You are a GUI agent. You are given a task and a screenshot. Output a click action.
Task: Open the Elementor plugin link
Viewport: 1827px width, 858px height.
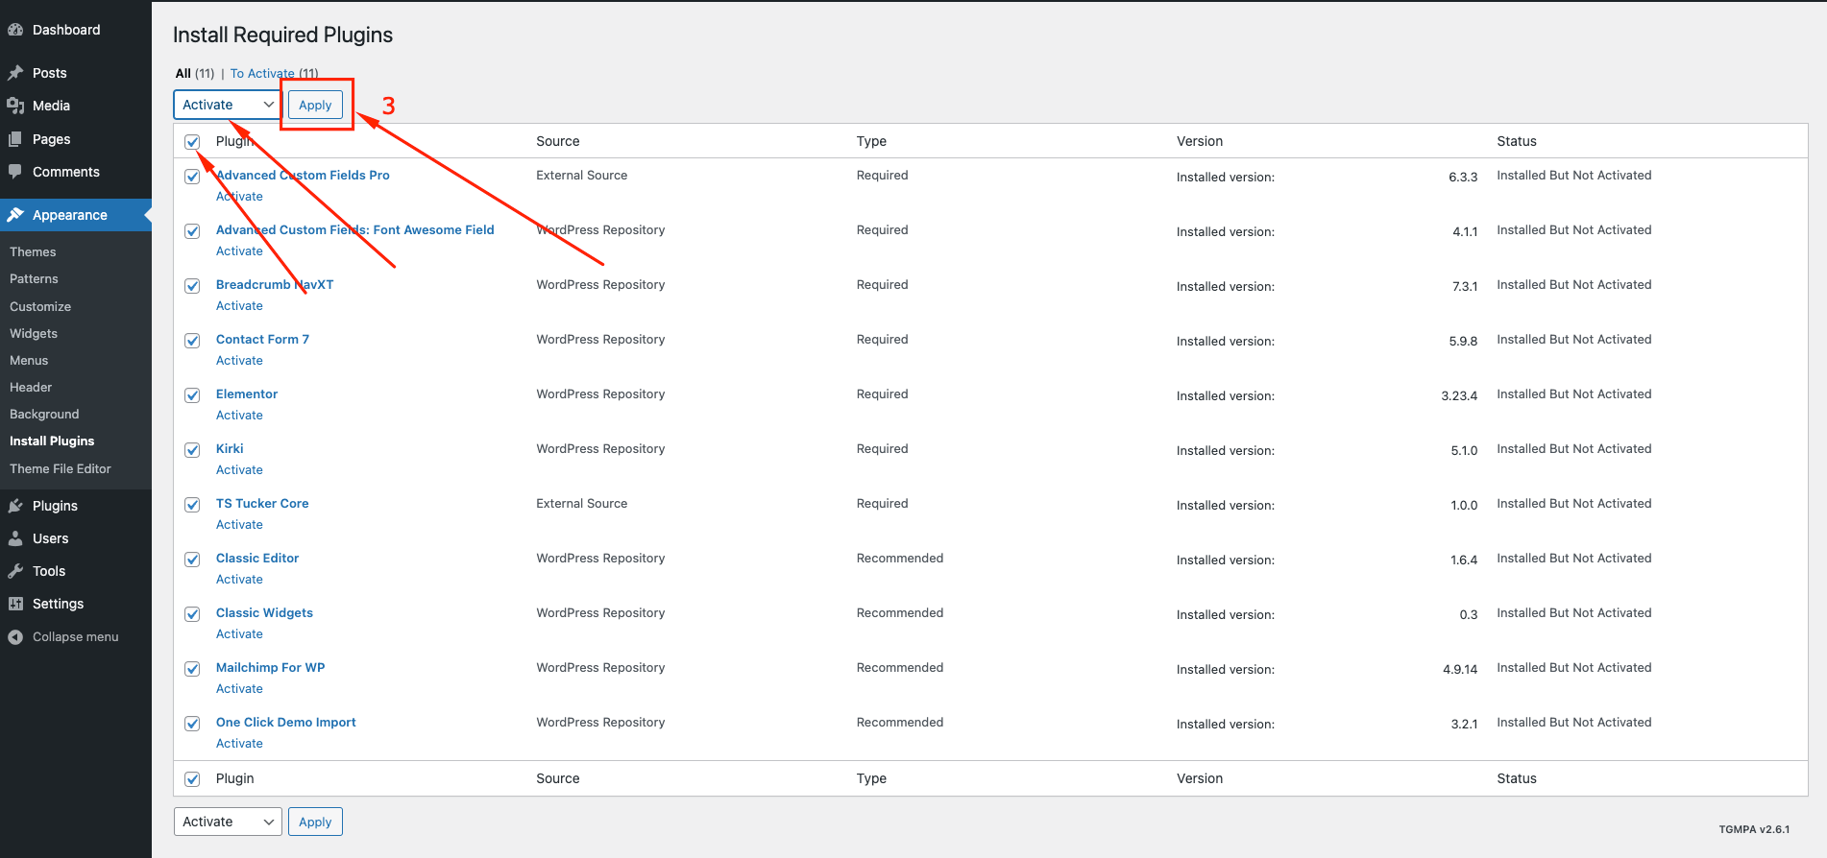247,393
